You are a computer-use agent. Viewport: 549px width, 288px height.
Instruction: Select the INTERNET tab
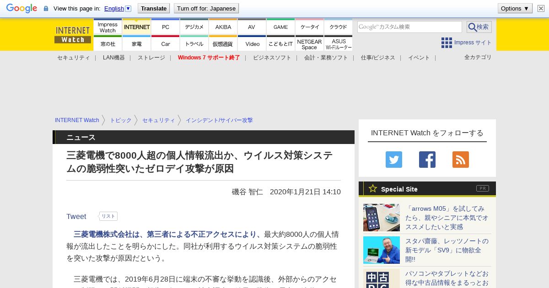pos(137,27)
